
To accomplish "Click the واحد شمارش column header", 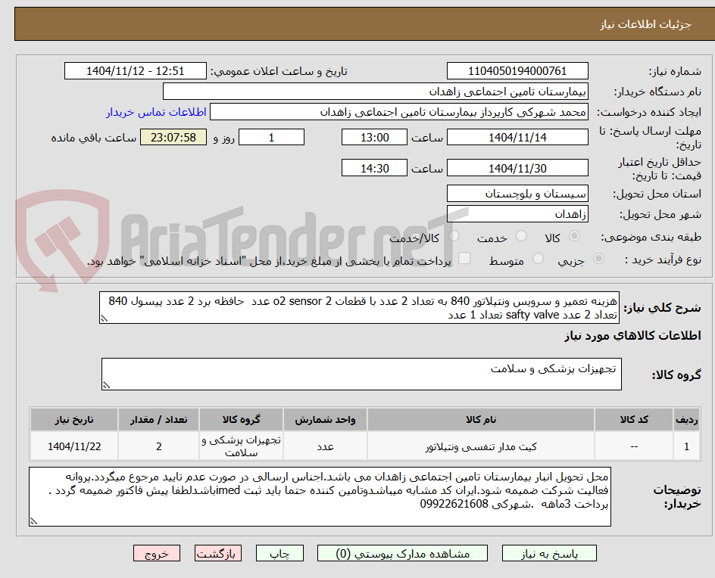I will (x=325, y=419).
